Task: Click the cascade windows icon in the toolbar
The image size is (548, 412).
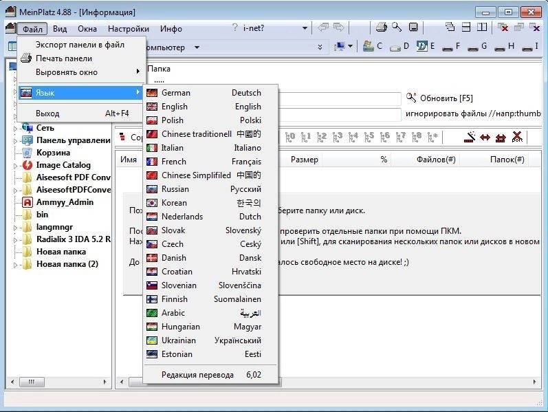Action: [x=450, y=28]
